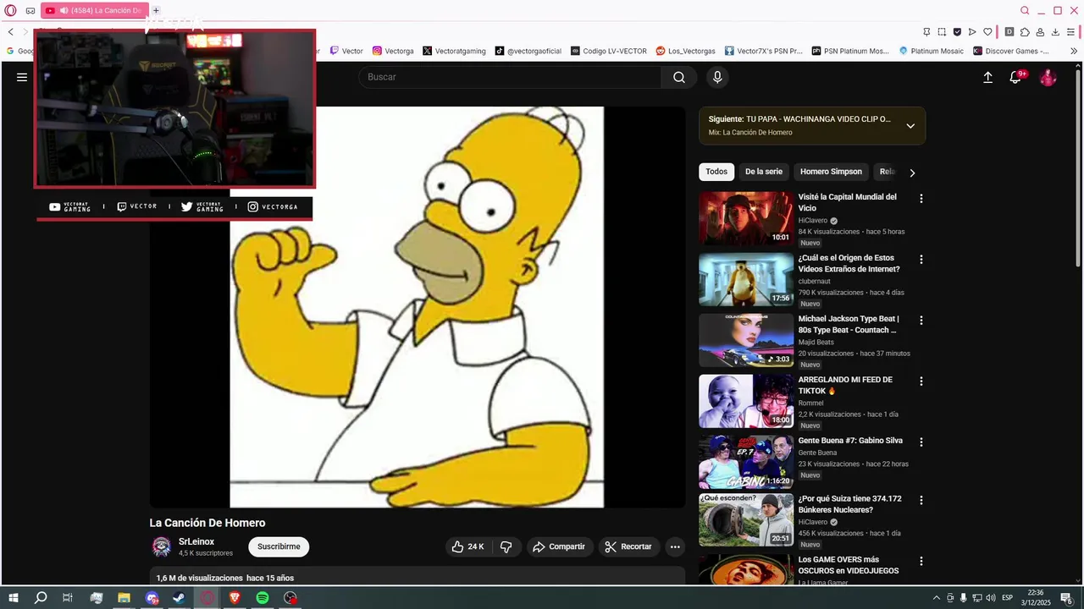Open the Opera ad blocker shield
The height and width of the screenshot is (609, 1084).
click(x=957, y=32)
